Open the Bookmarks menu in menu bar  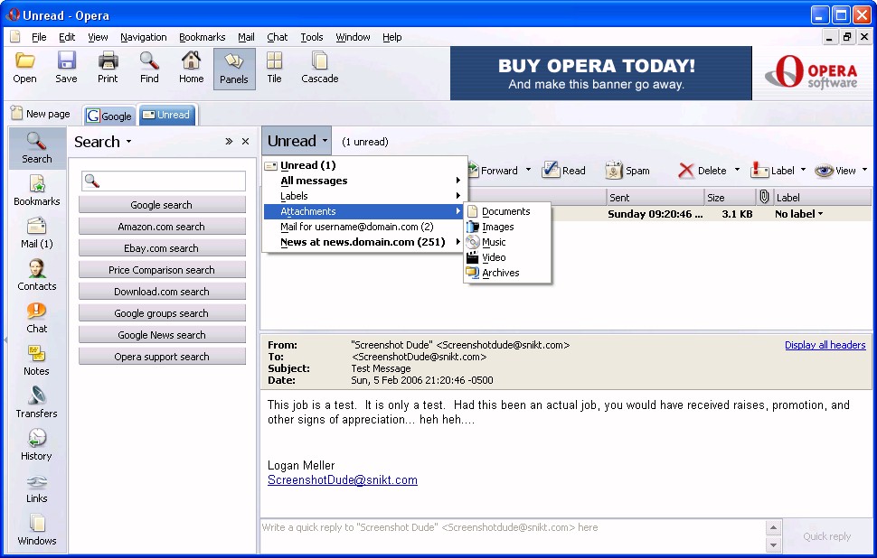[x=202, y=37]
